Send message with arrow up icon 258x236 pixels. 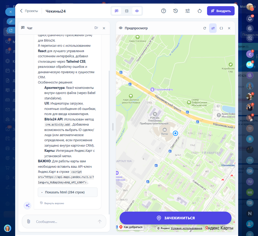click(x=100, y=222)
